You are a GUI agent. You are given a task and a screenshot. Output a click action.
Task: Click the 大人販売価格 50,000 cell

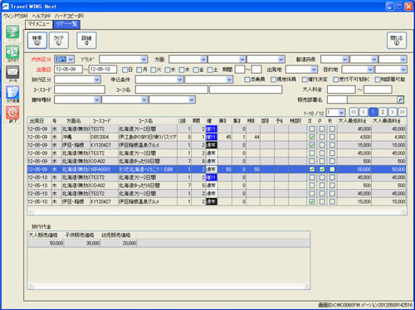[46, 243]
